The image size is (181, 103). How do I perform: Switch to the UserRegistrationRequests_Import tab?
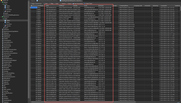point(71,1)
